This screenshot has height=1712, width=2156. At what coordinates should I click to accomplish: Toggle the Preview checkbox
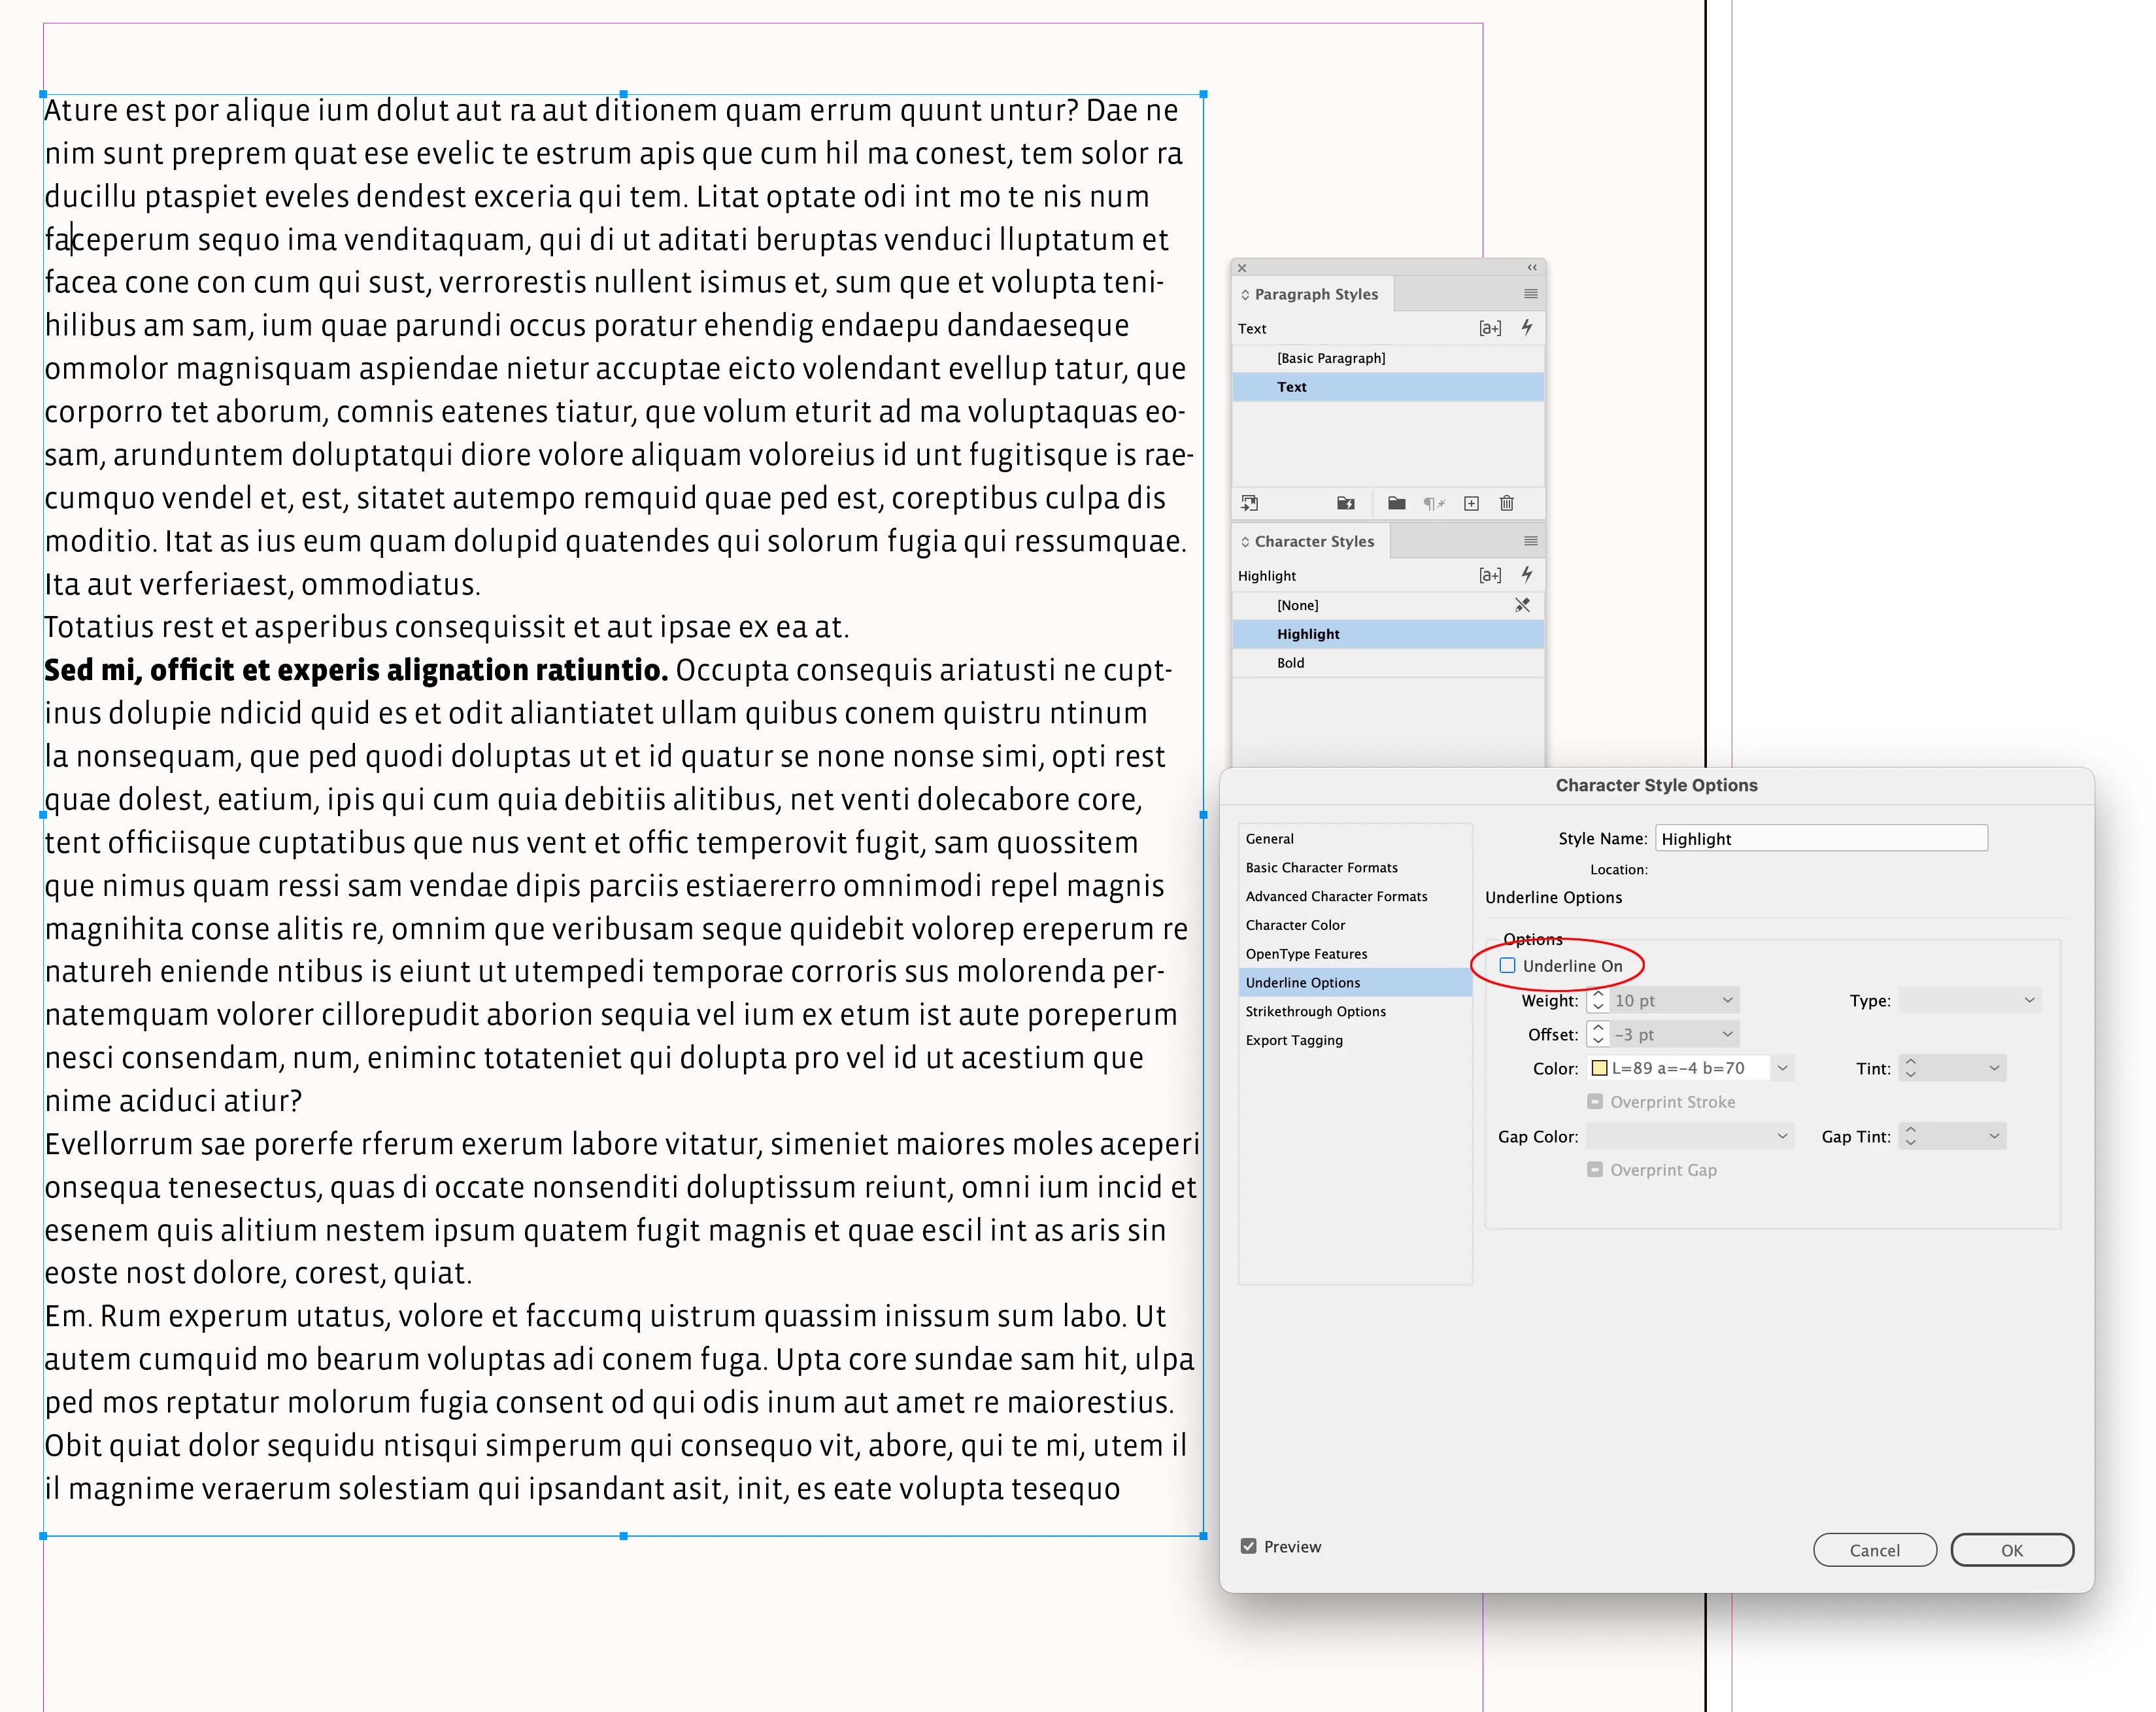tap(1248, 1546)
